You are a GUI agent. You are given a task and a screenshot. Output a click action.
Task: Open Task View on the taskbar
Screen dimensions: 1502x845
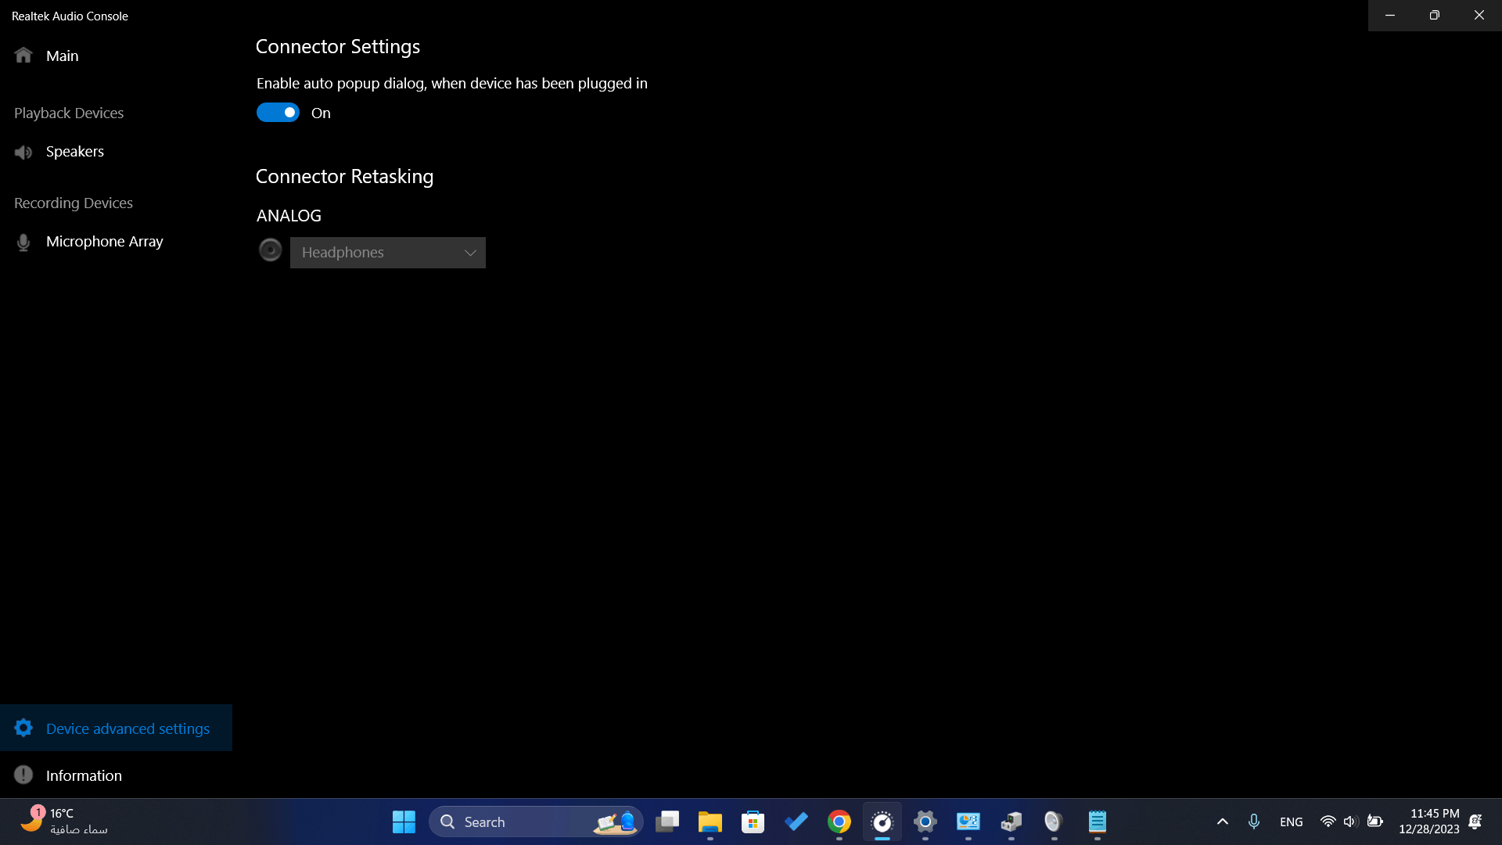coord(667,822)
